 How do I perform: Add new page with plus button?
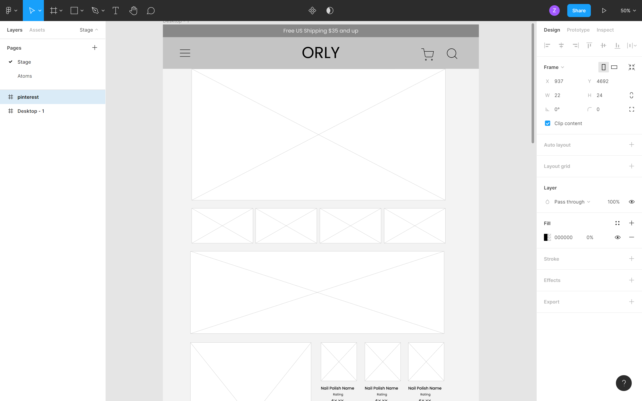95,47
